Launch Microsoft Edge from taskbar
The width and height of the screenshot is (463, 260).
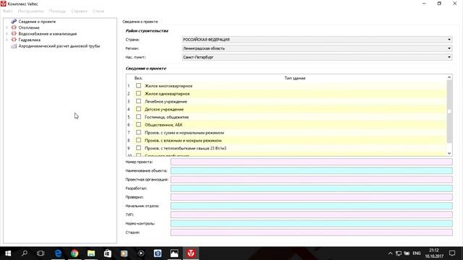pyautogui.click(x=58, y=253)
